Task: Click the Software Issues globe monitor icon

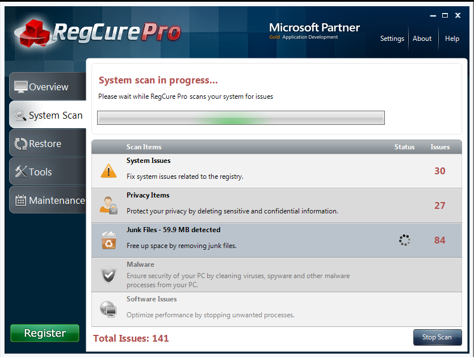Action: [x=108, y=309]
